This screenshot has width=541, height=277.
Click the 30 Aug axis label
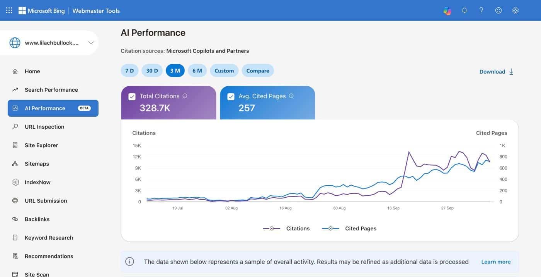pyautogui.click(x=339, y=208)
